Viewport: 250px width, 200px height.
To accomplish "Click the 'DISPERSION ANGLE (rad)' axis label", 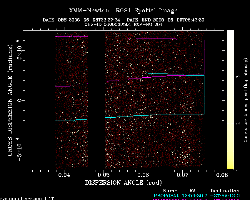I will [124, 183].
